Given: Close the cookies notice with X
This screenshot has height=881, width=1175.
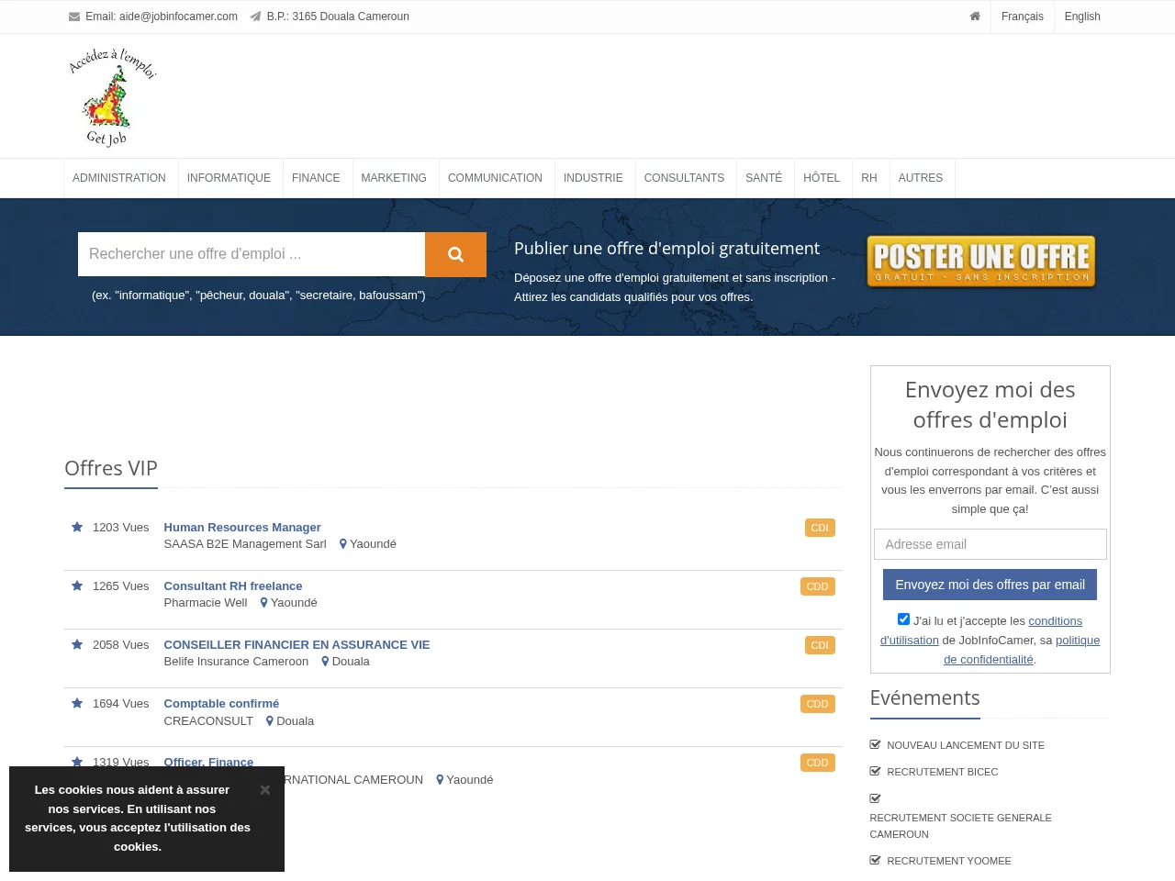Looking at the screenshot, I should coord(264,790).
